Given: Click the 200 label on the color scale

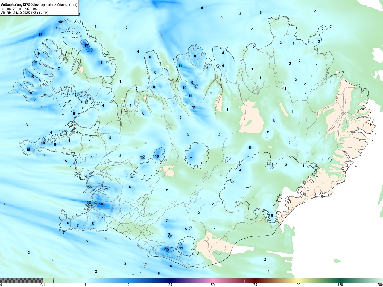Looking at the screenshot, I should 380,285.
